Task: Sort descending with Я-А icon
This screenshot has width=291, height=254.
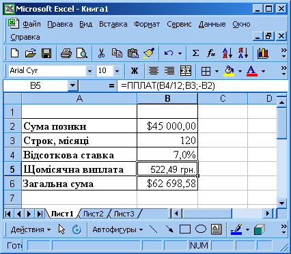Action: click(243, 53)
